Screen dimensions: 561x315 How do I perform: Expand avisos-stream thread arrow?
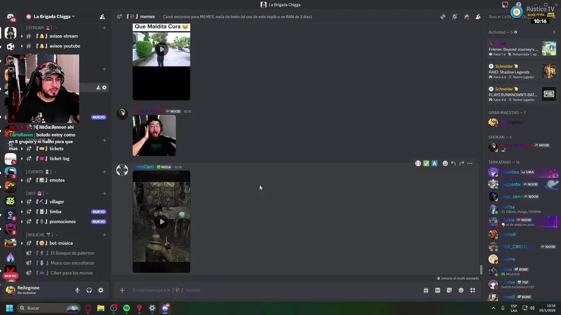(21, 36)
